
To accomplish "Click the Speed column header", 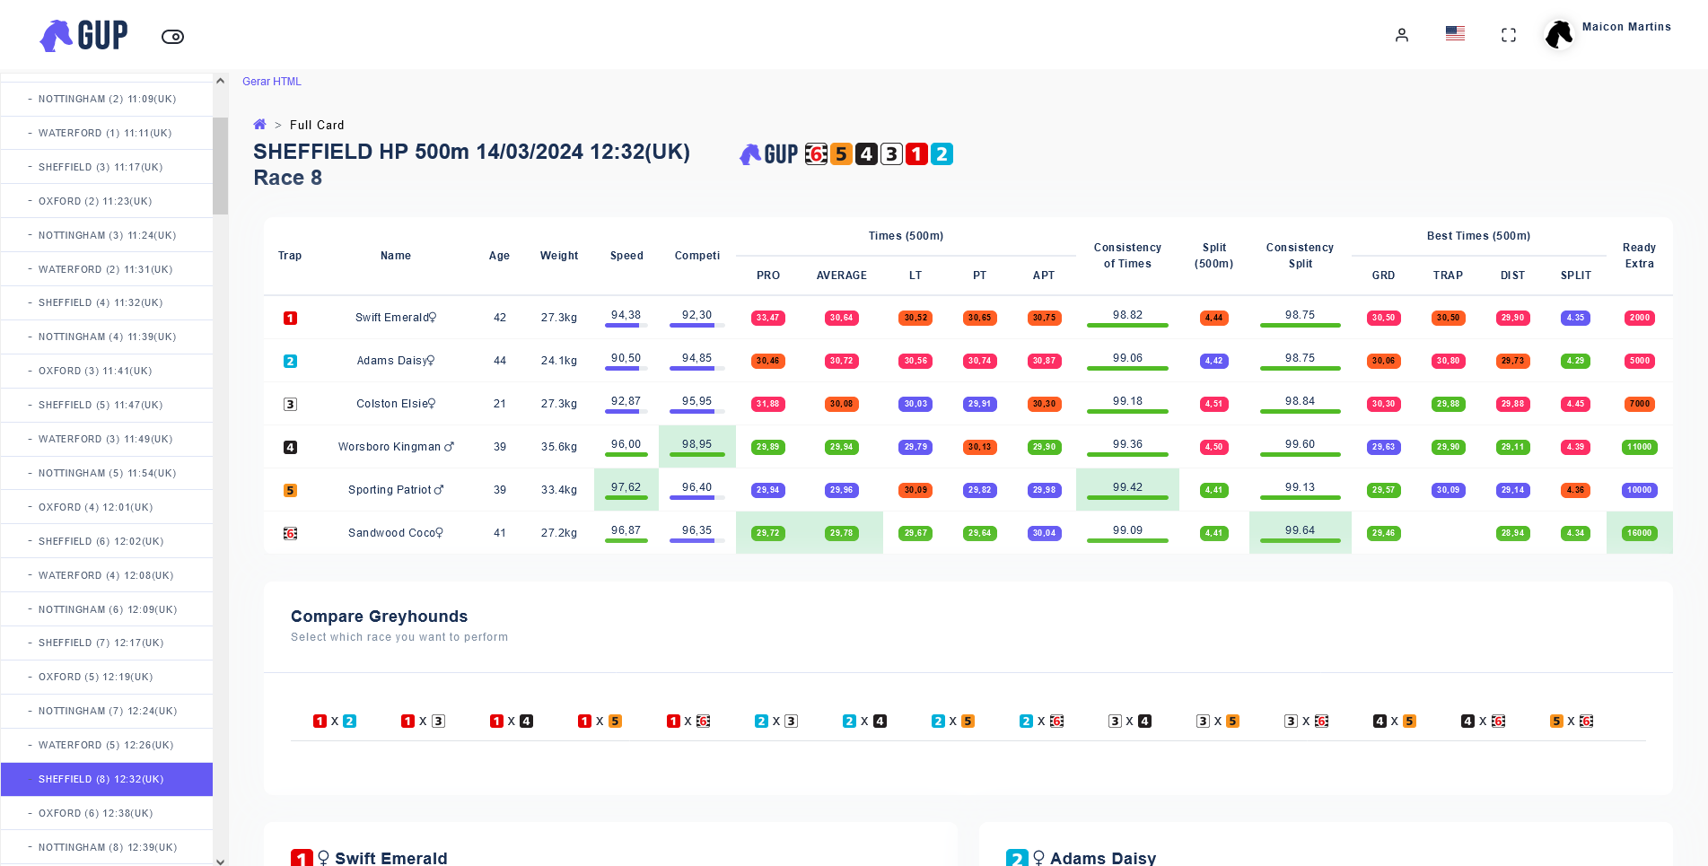I will point(626,256).
